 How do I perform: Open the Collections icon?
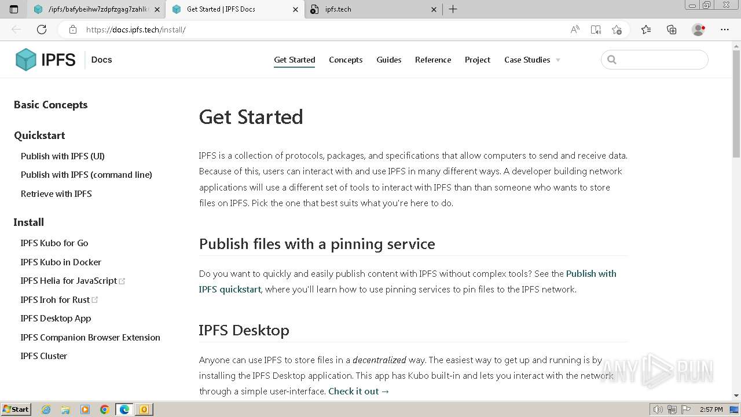[672, 30]
